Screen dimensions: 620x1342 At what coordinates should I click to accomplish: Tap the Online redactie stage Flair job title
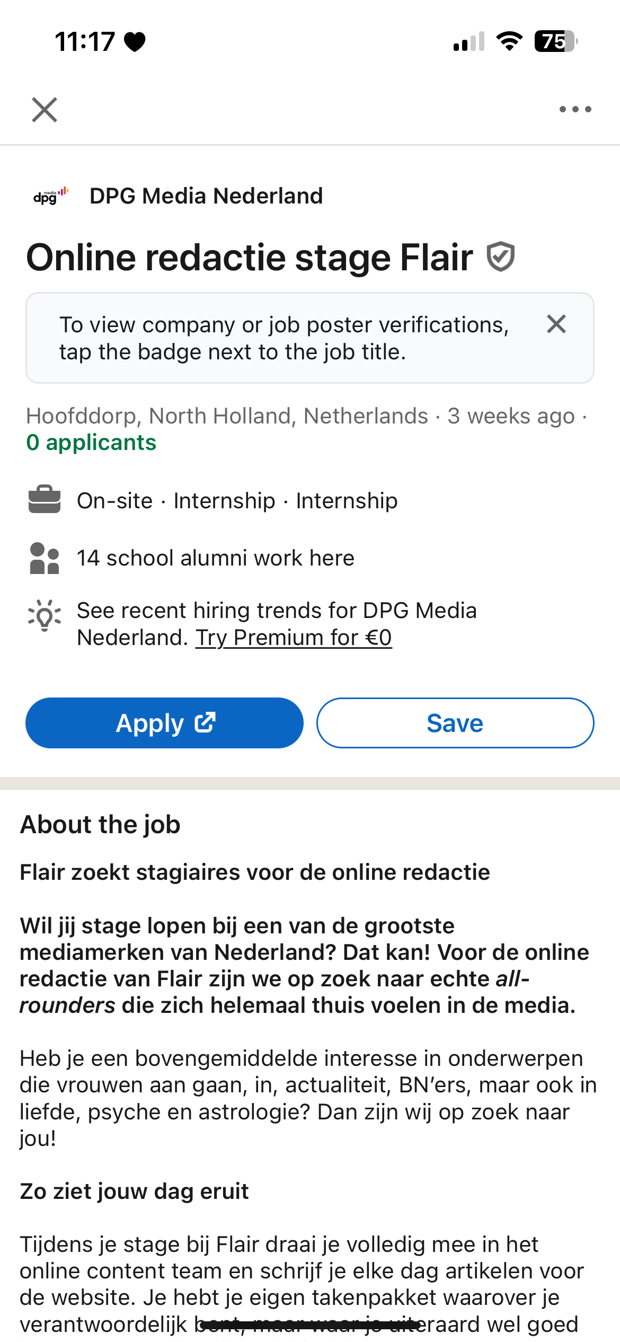pyautogui.click(x=250, y=258)
